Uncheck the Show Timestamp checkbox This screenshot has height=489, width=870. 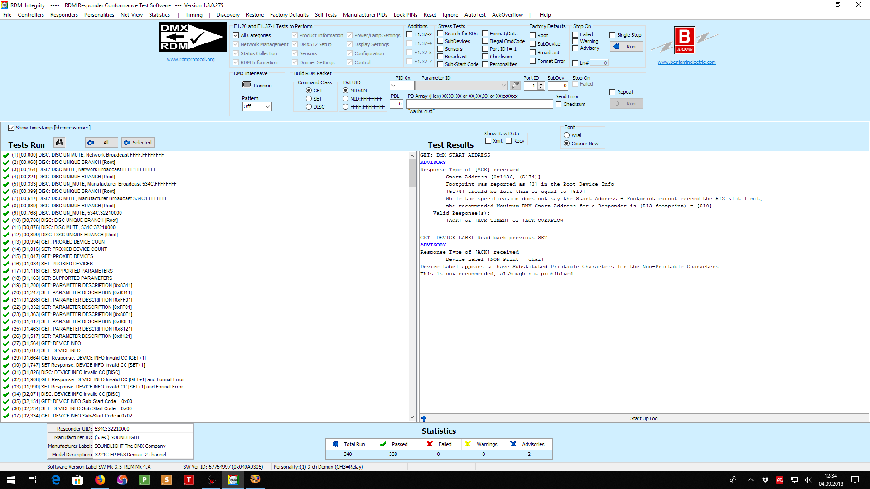click(11, 128)
